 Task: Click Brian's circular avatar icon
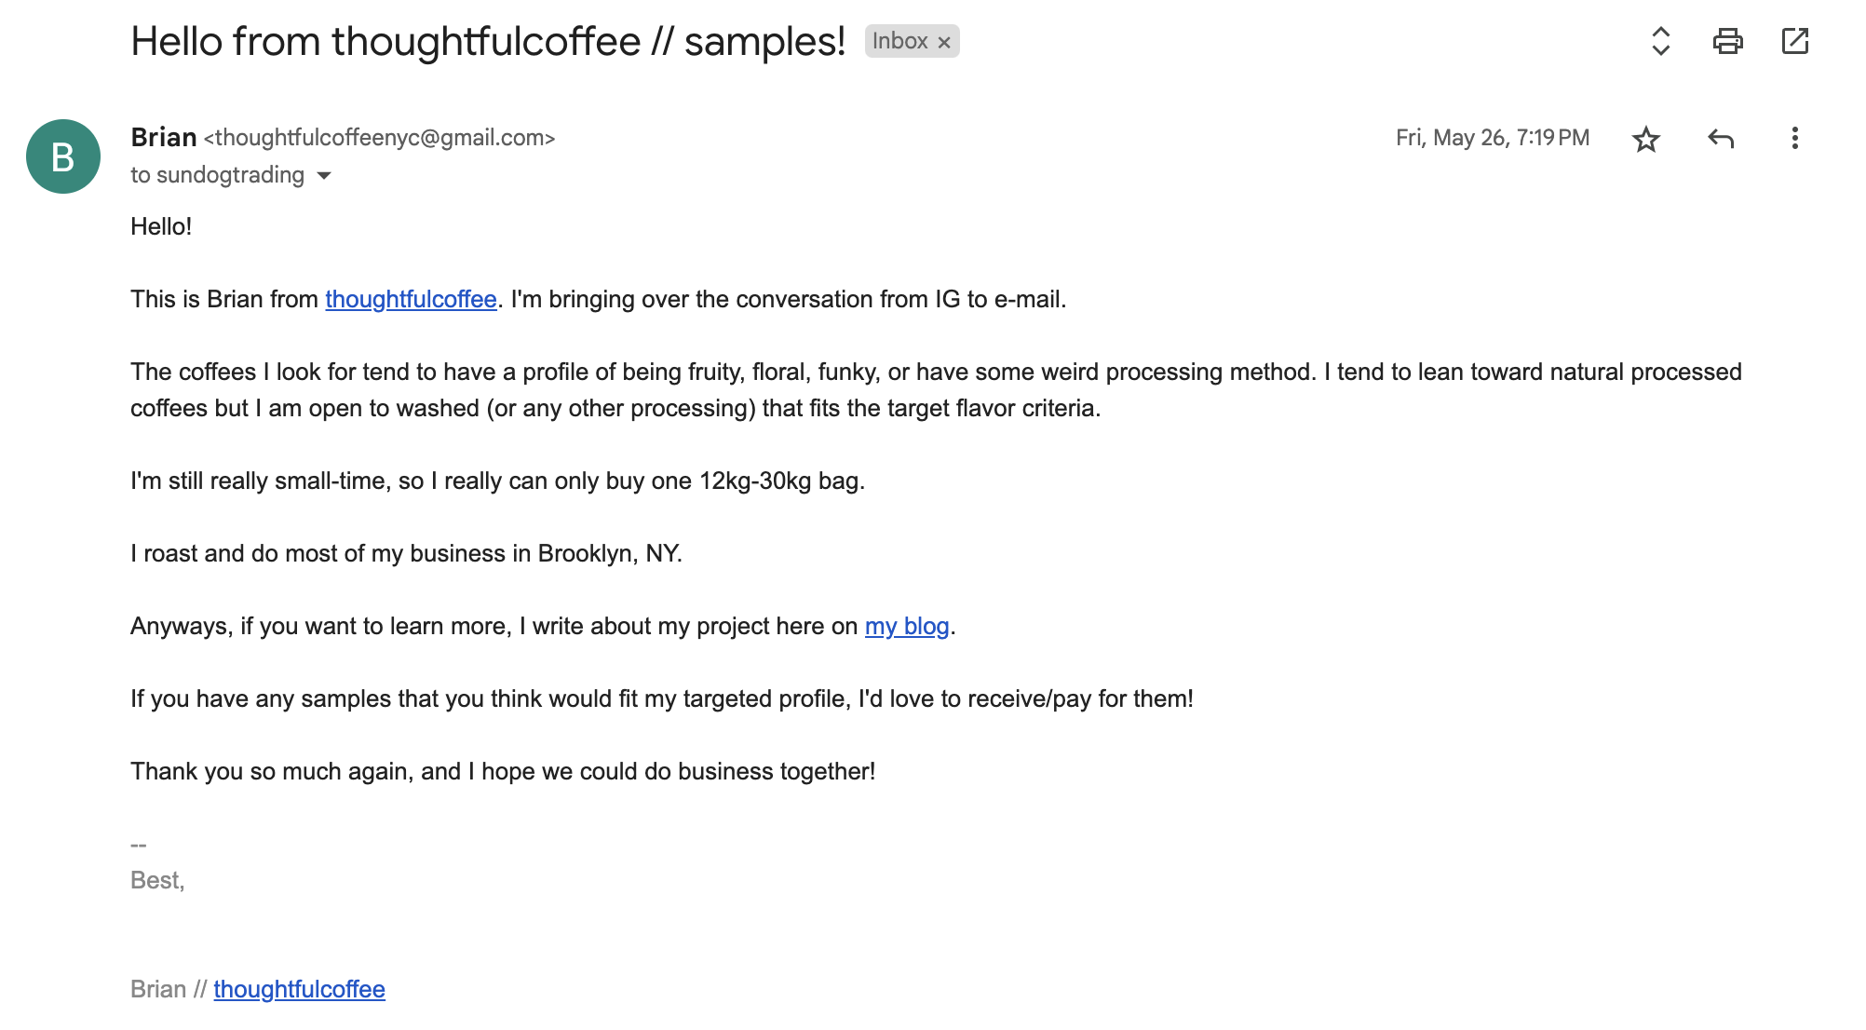(63, 156)
